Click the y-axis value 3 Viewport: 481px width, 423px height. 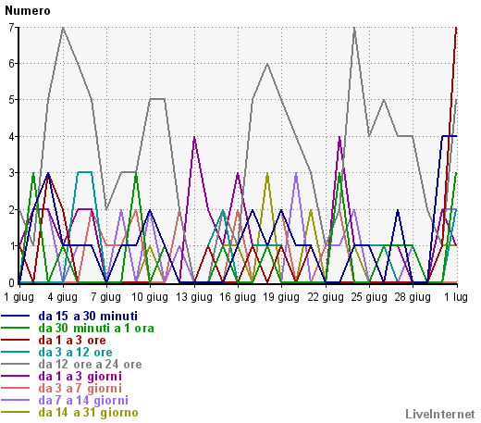coord(11,173)
